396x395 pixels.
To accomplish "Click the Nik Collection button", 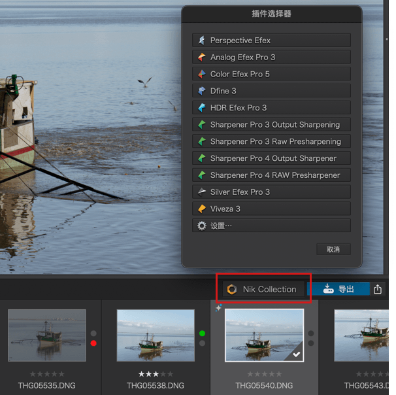I will pyautogui.click(x=263, y=289).
